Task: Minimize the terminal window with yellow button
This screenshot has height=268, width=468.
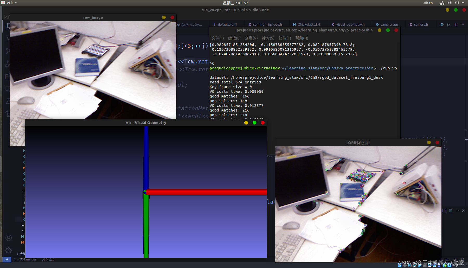Action: [x=380, y=30]
